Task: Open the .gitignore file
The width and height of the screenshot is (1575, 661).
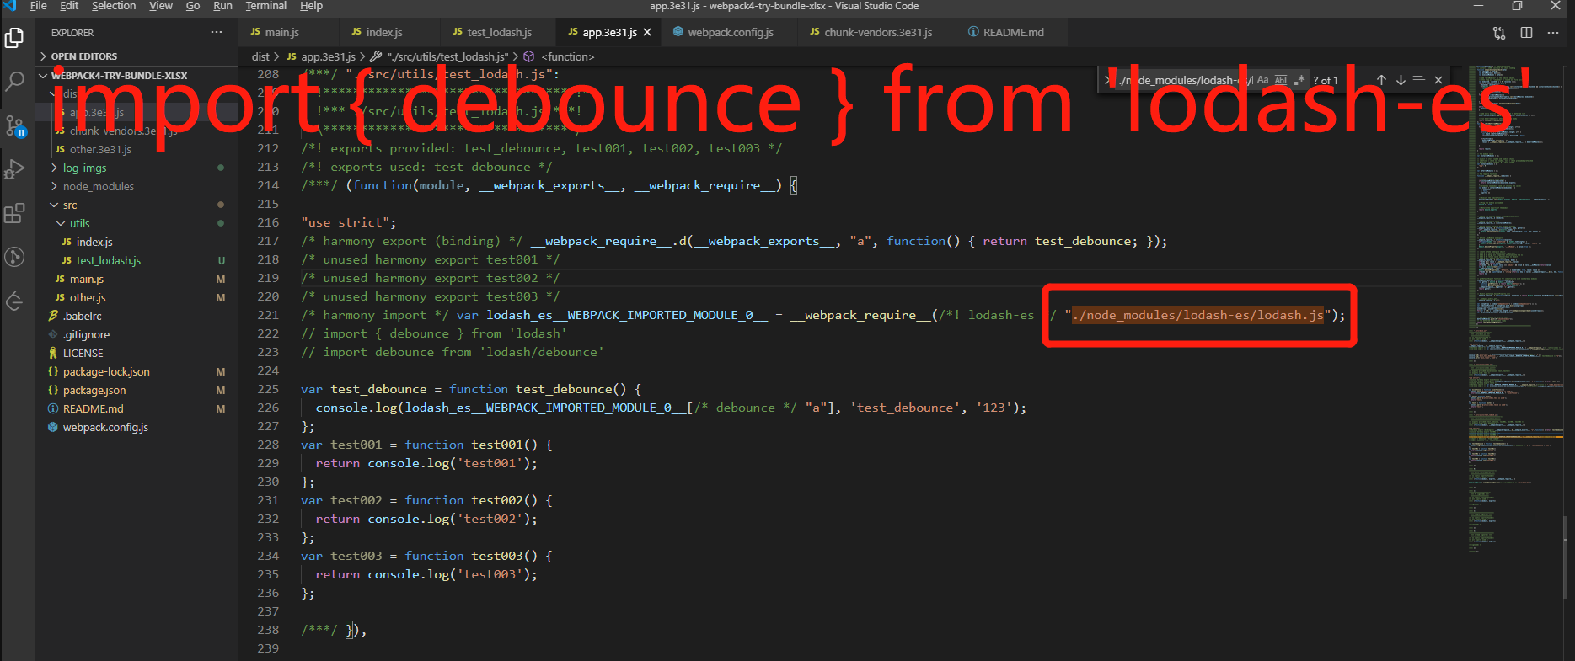Action: pos(136,334)
